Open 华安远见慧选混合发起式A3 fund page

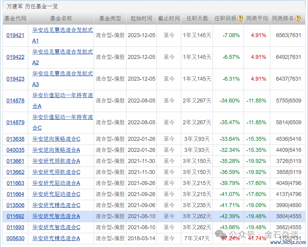[63, 79]
